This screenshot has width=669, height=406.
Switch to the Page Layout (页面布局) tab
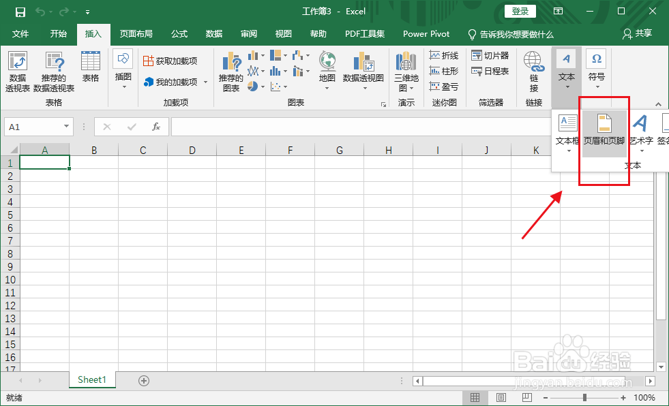click(x=136, y=34)
